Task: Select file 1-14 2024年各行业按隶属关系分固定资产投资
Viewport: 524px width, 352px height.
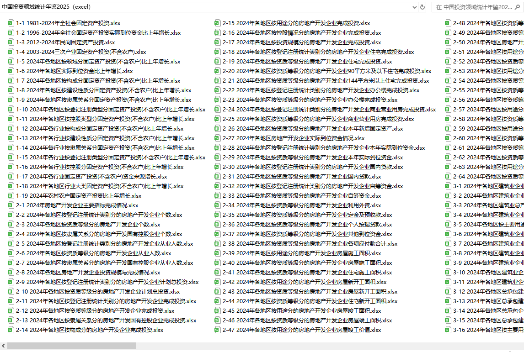Action: coord(105,147)
